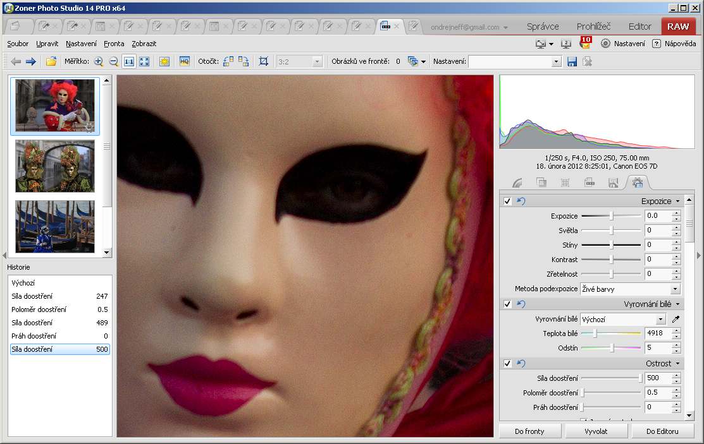The height and width of the screenshot is (444, 704).
Task: Open the folder icon in toolbar
Action: click(51, 61)
